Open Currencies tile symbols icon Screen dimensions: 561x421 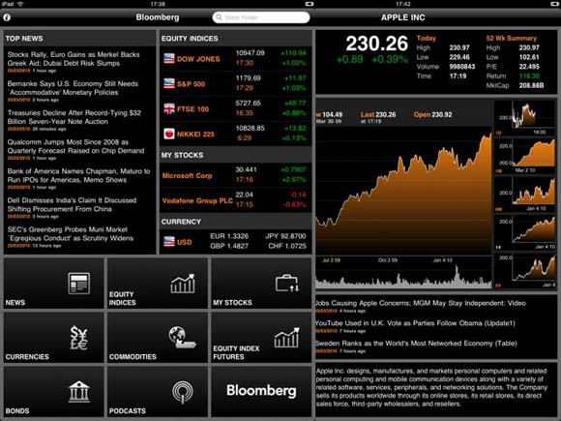(x=79, y=338)
